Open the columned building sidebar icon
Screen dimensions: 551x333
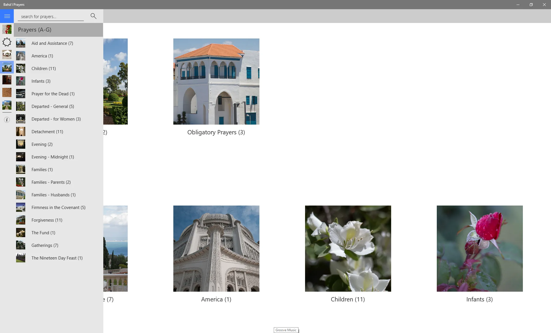point(7,105)
